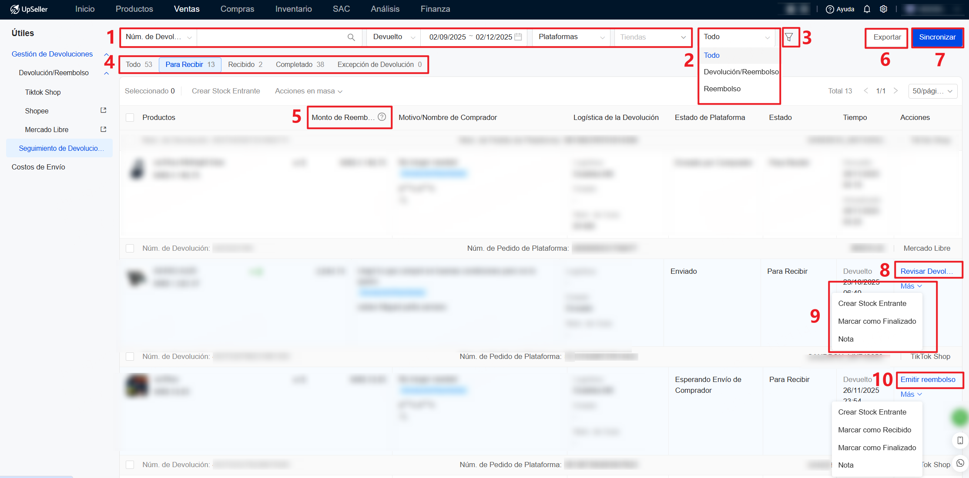Check the Mercado Libre return row checkbox

tap(130, 248)
